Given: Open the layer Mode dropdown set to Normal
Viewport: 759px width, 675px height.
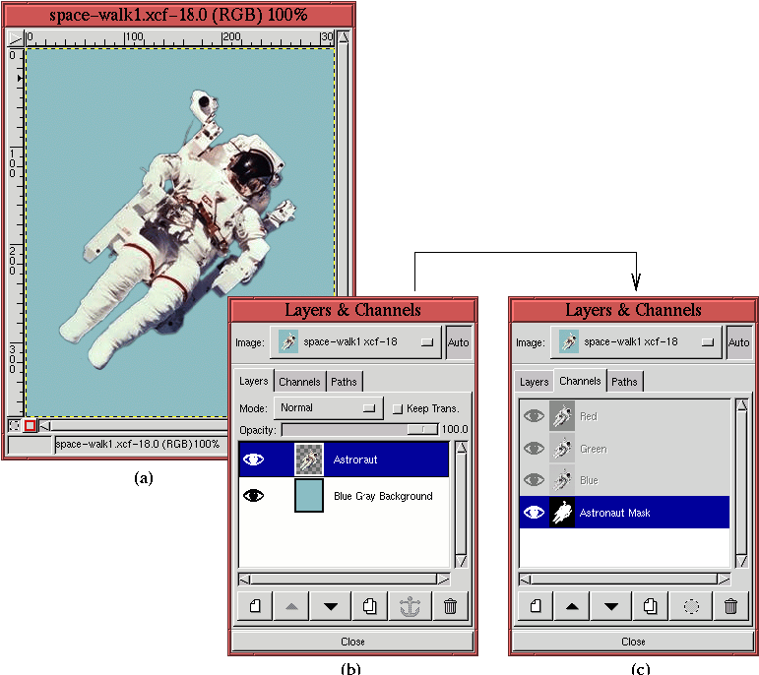Looking at the screenshot, I should (x=328, y=407).
